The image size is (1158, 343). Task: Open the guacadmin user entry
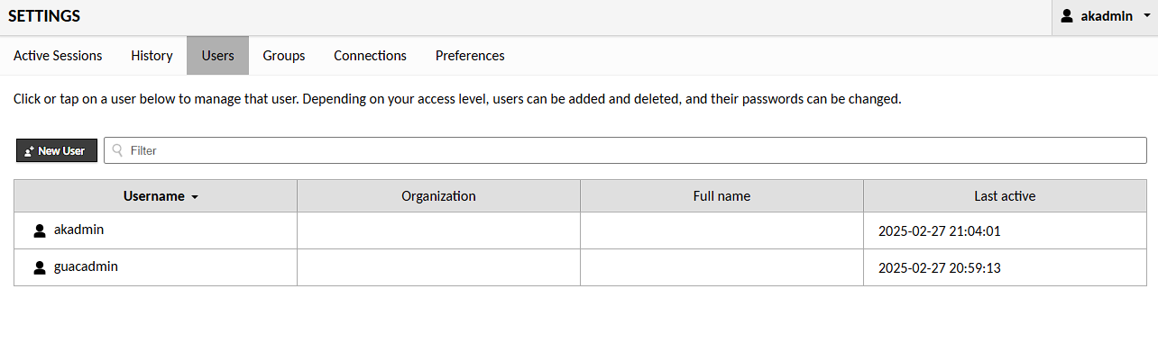(86, 266)
